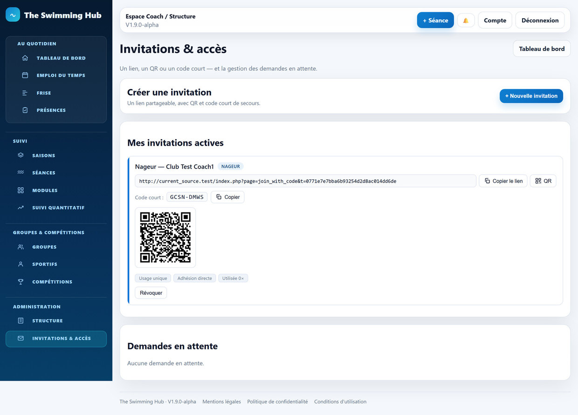Navigate to Séances
This screenshot has width=578, height=415.
(x=56, y=173)
